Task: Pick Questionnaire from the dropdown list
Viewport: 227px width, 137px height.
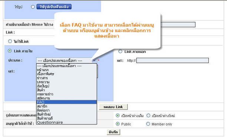Action: [67, 123]
